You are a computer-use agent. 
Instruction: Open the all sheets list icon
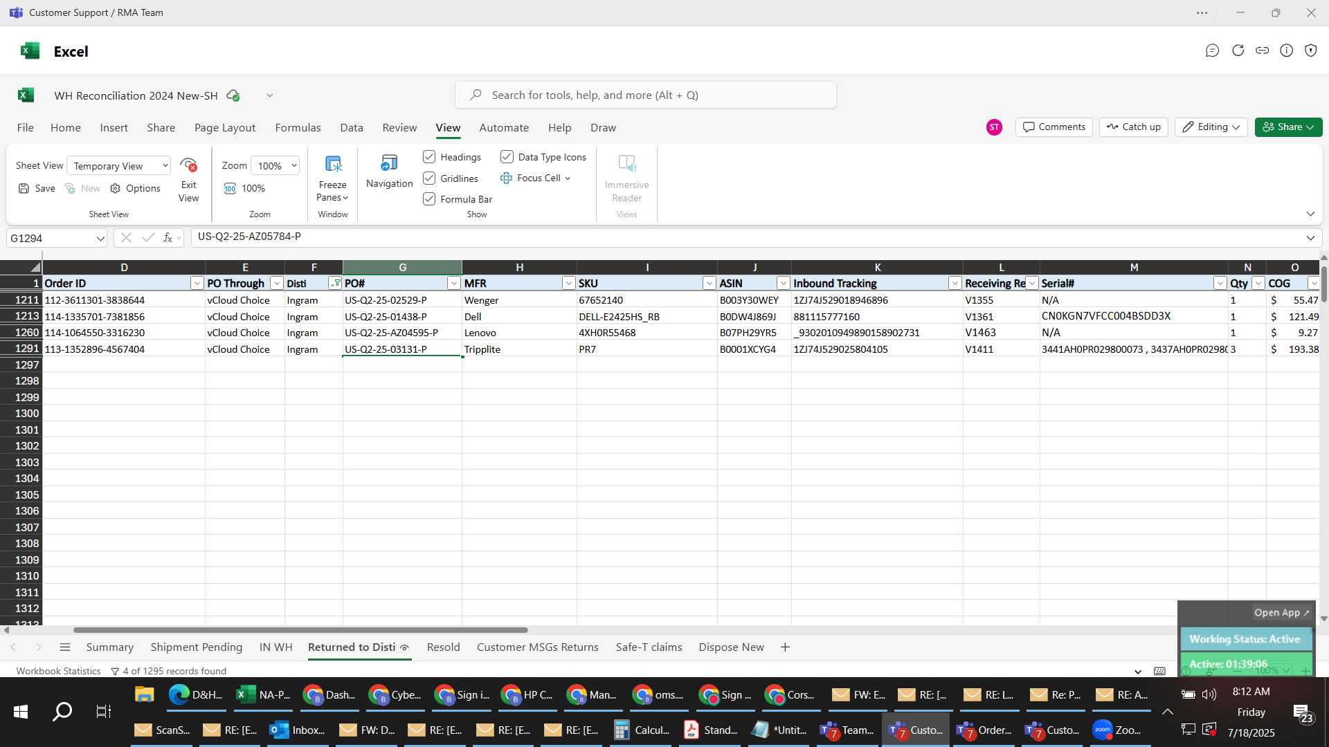(65, 647)
